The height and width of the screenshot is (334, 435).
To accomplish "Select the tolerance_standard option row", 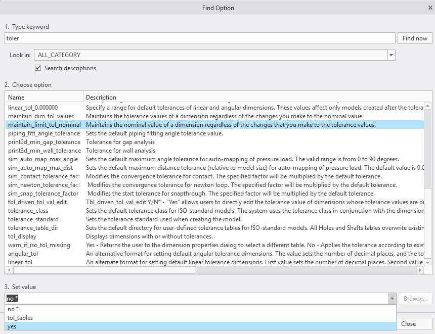I will pyautogui.click(x=33, y=219).
